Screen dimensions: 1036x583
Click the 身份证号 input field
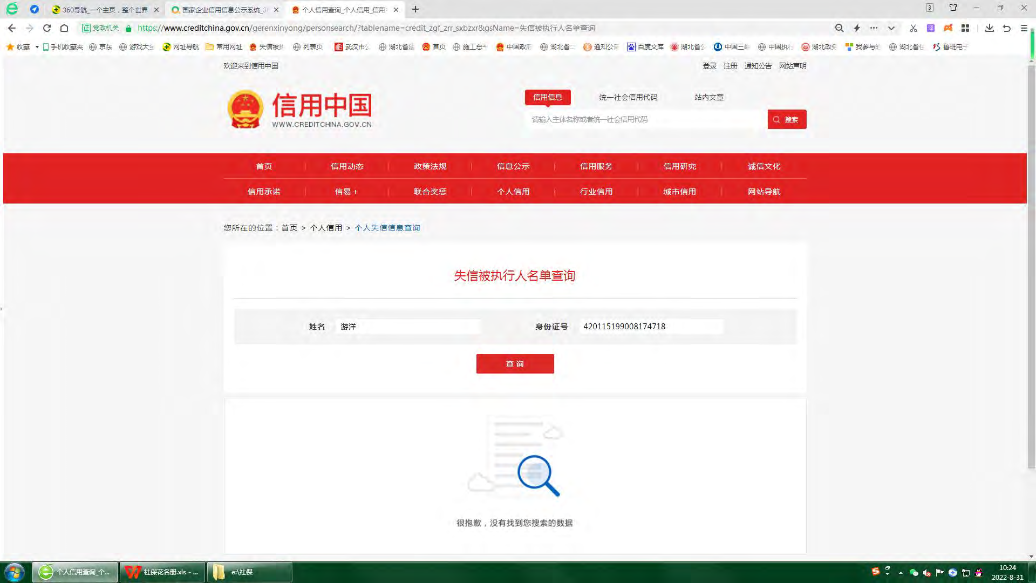[651, 327]
